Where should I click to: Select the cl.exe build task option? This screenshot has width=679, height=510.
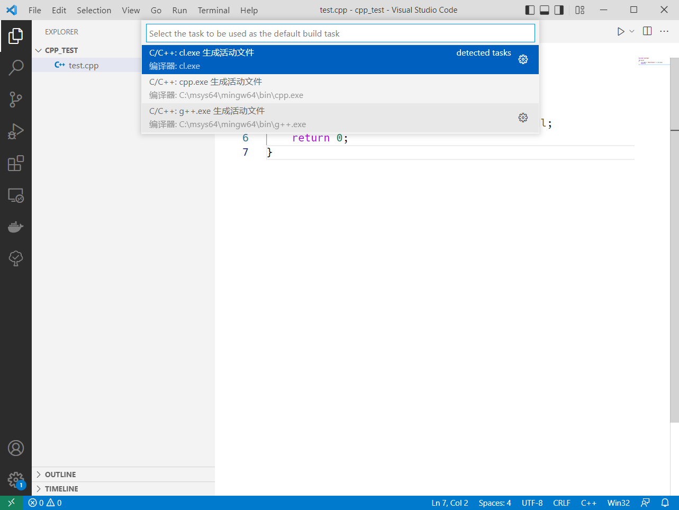(340, 59)
